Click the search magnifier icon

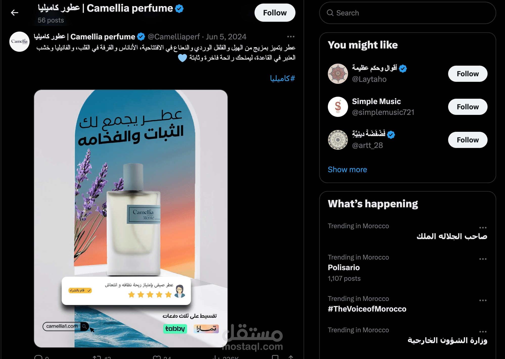pyautogui.click(x=330, y=13)
